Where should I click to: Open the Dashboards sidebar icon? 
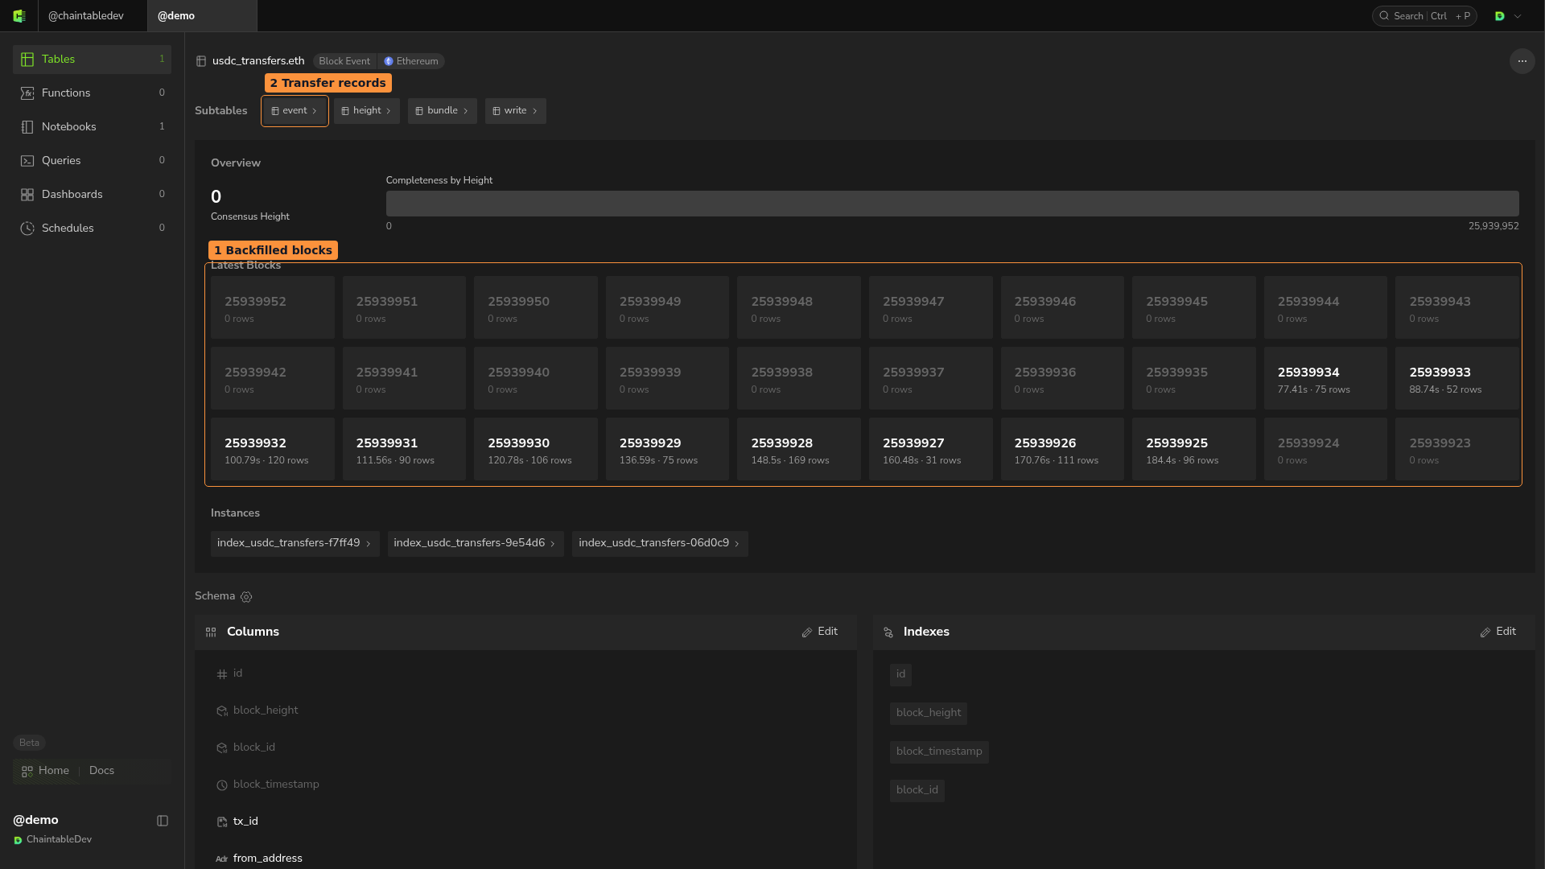click(x=27, y=195)
